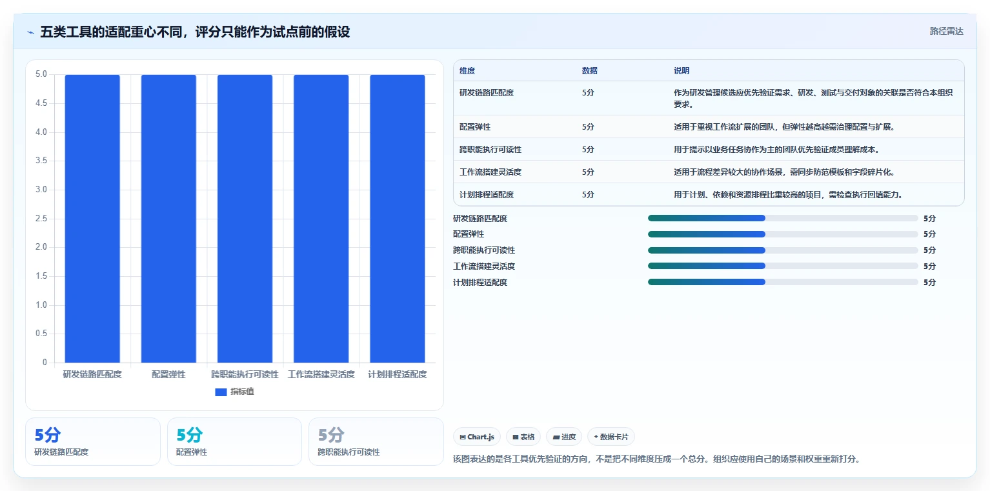Viewport: 990px width, 491px height.
Task: Click the 研发链路匹配度 x-axis label
Action: [92, 374]
